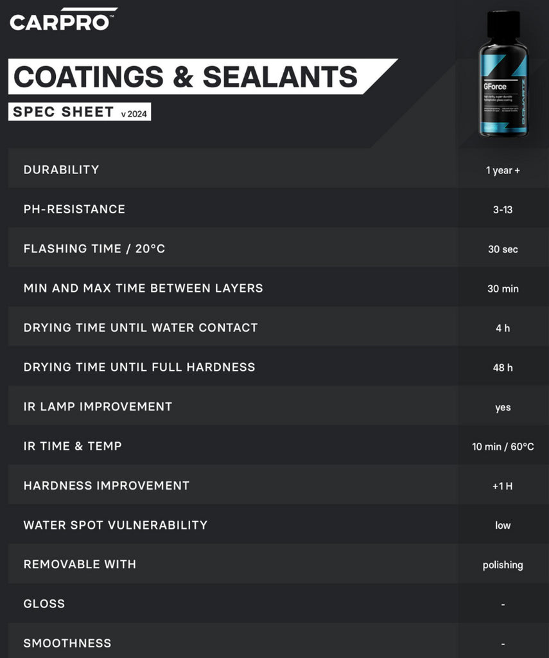Screen dimensions: 549x658
Task: Click the '1 year +' durability value
Action: click(x=503, y=170)
